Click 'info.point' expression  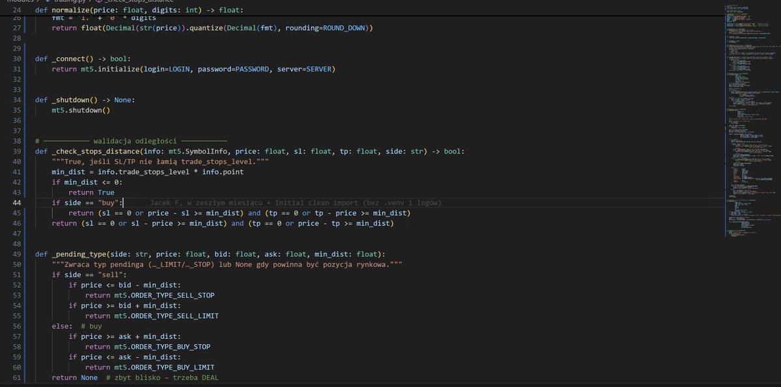pos(223,172)
